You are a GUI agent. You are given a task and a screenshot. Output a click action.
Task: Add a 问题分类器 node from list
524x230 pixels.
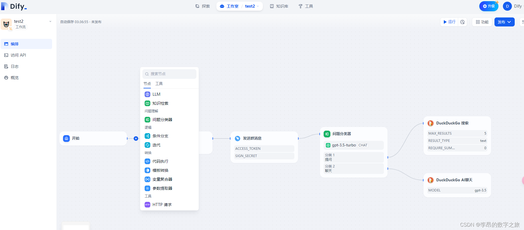click(169, 120)
